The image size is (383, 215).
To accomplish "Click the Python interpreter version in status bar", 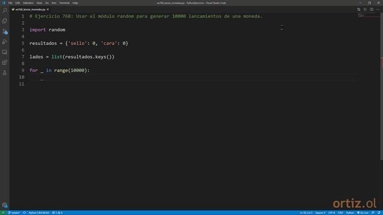I will [39, 213].
